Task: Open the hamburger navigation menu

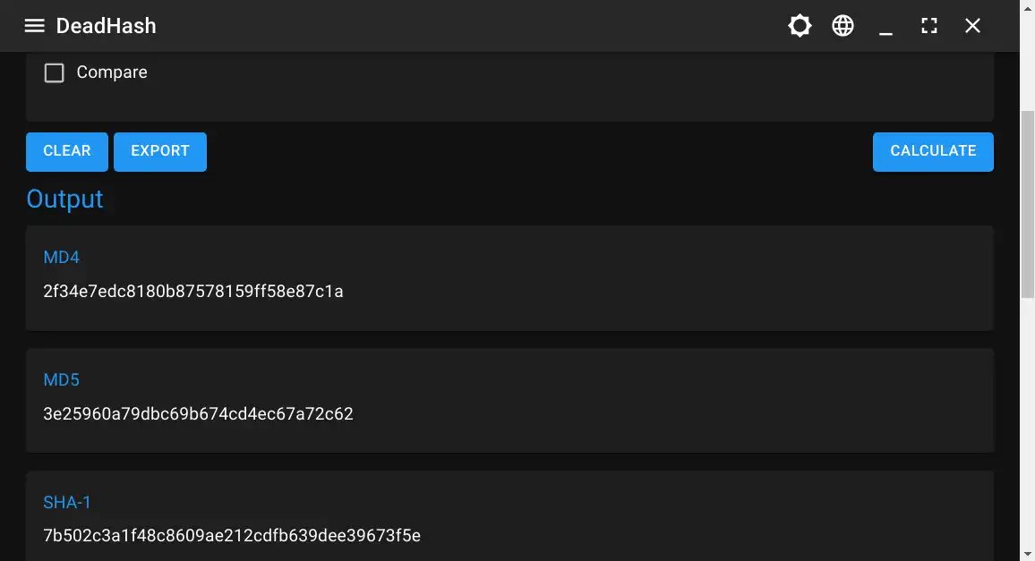Action: coord(34,25)
